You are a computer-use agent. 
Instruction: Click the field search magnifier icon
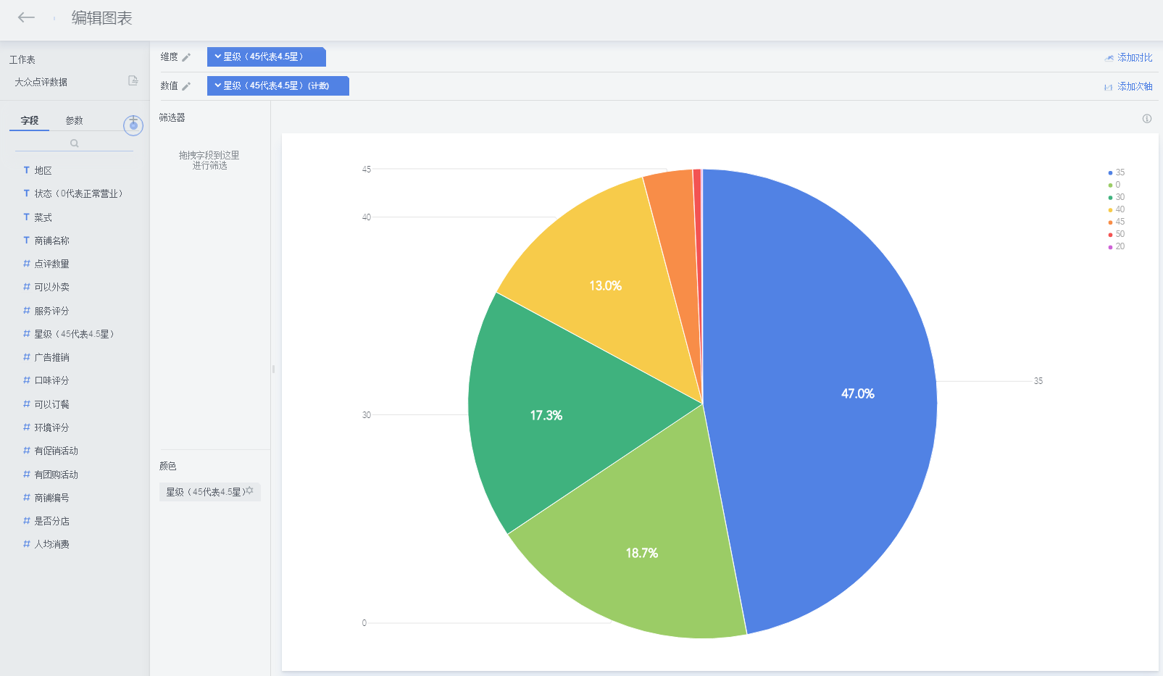74,143
